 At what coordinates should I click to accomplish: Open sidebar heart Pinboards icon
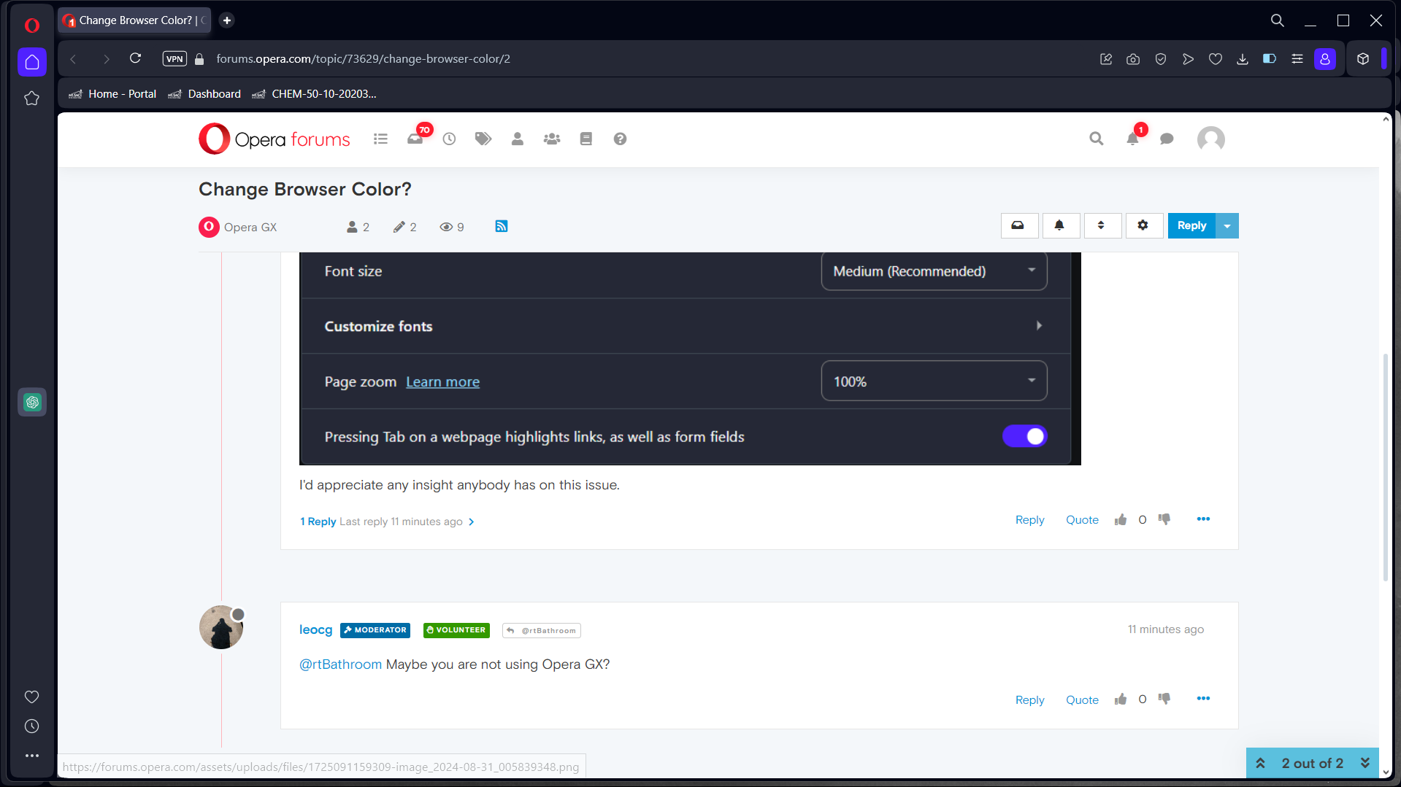coord(31,697)
